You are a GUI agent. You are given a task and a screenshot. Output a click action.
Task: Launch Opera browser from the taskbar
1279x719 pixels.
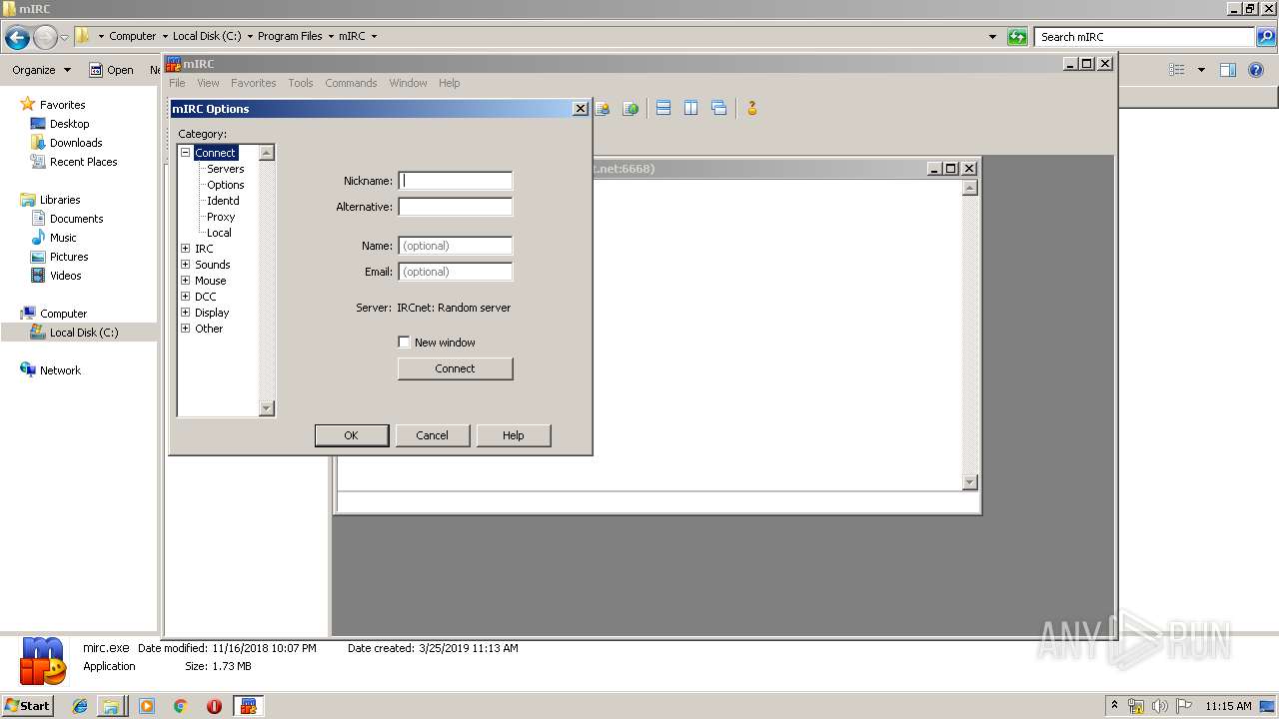(214, 706)
